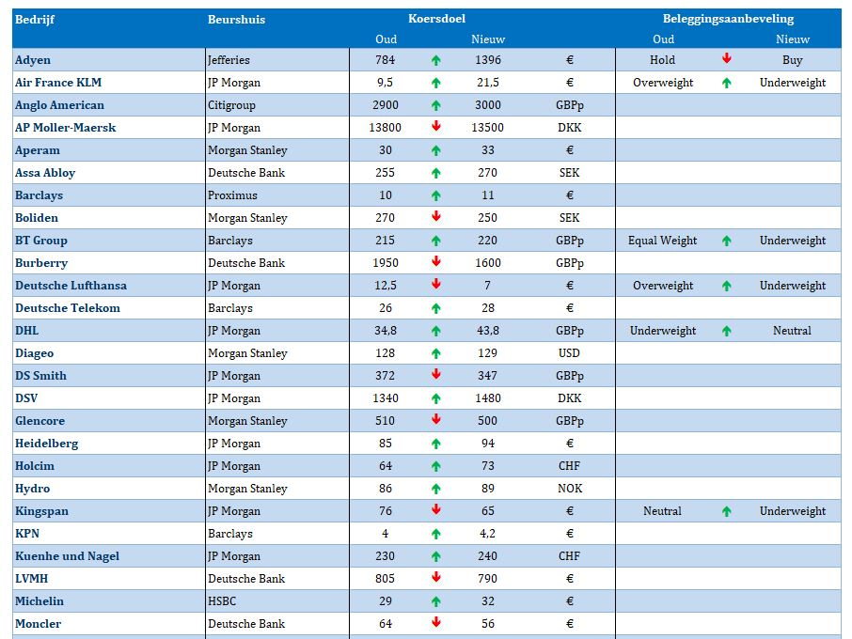Click the Equal Weight recommendation cell
Viewport: 852px width, 639px height.
pyautogui.click(x=662, y=241)
